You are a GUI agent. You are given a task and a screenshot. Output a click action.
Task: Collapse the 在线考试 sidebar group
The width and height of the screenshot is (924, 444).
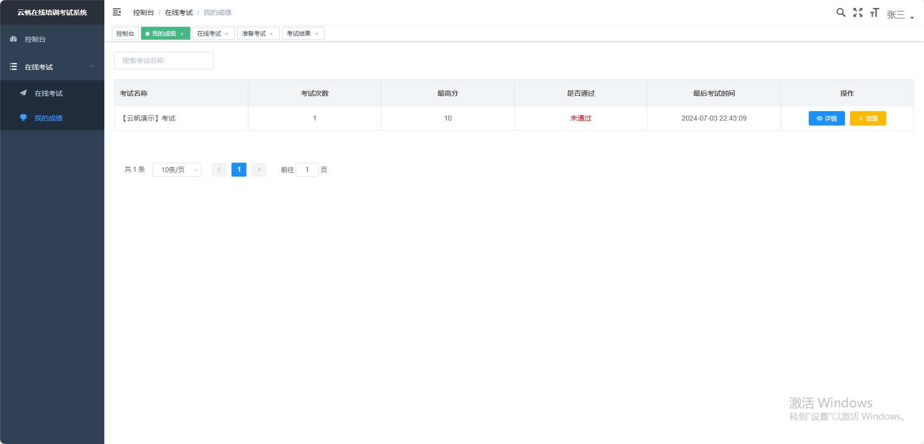[x=52, y=66]
